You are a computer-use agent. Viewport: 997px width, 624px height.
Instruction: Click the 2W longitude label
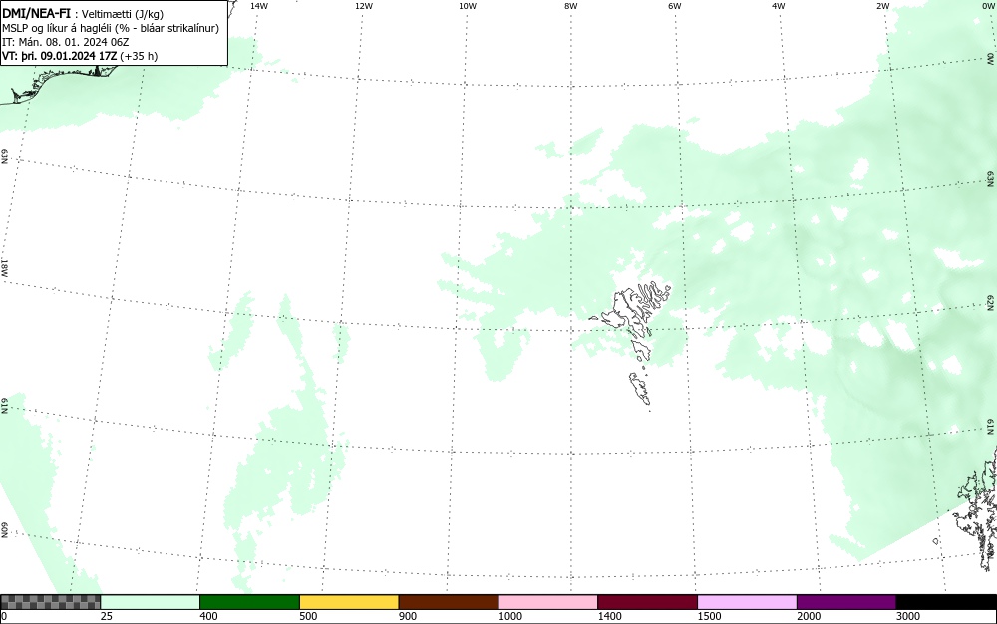882,6
